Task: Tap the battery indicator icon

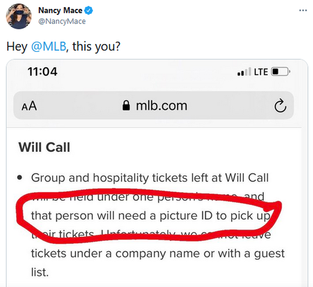Action: [x=280, y=72]
